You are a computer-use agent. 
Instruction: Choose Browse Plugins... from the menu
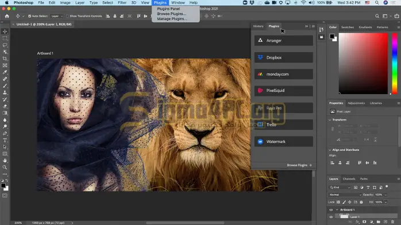coord(171,14)
